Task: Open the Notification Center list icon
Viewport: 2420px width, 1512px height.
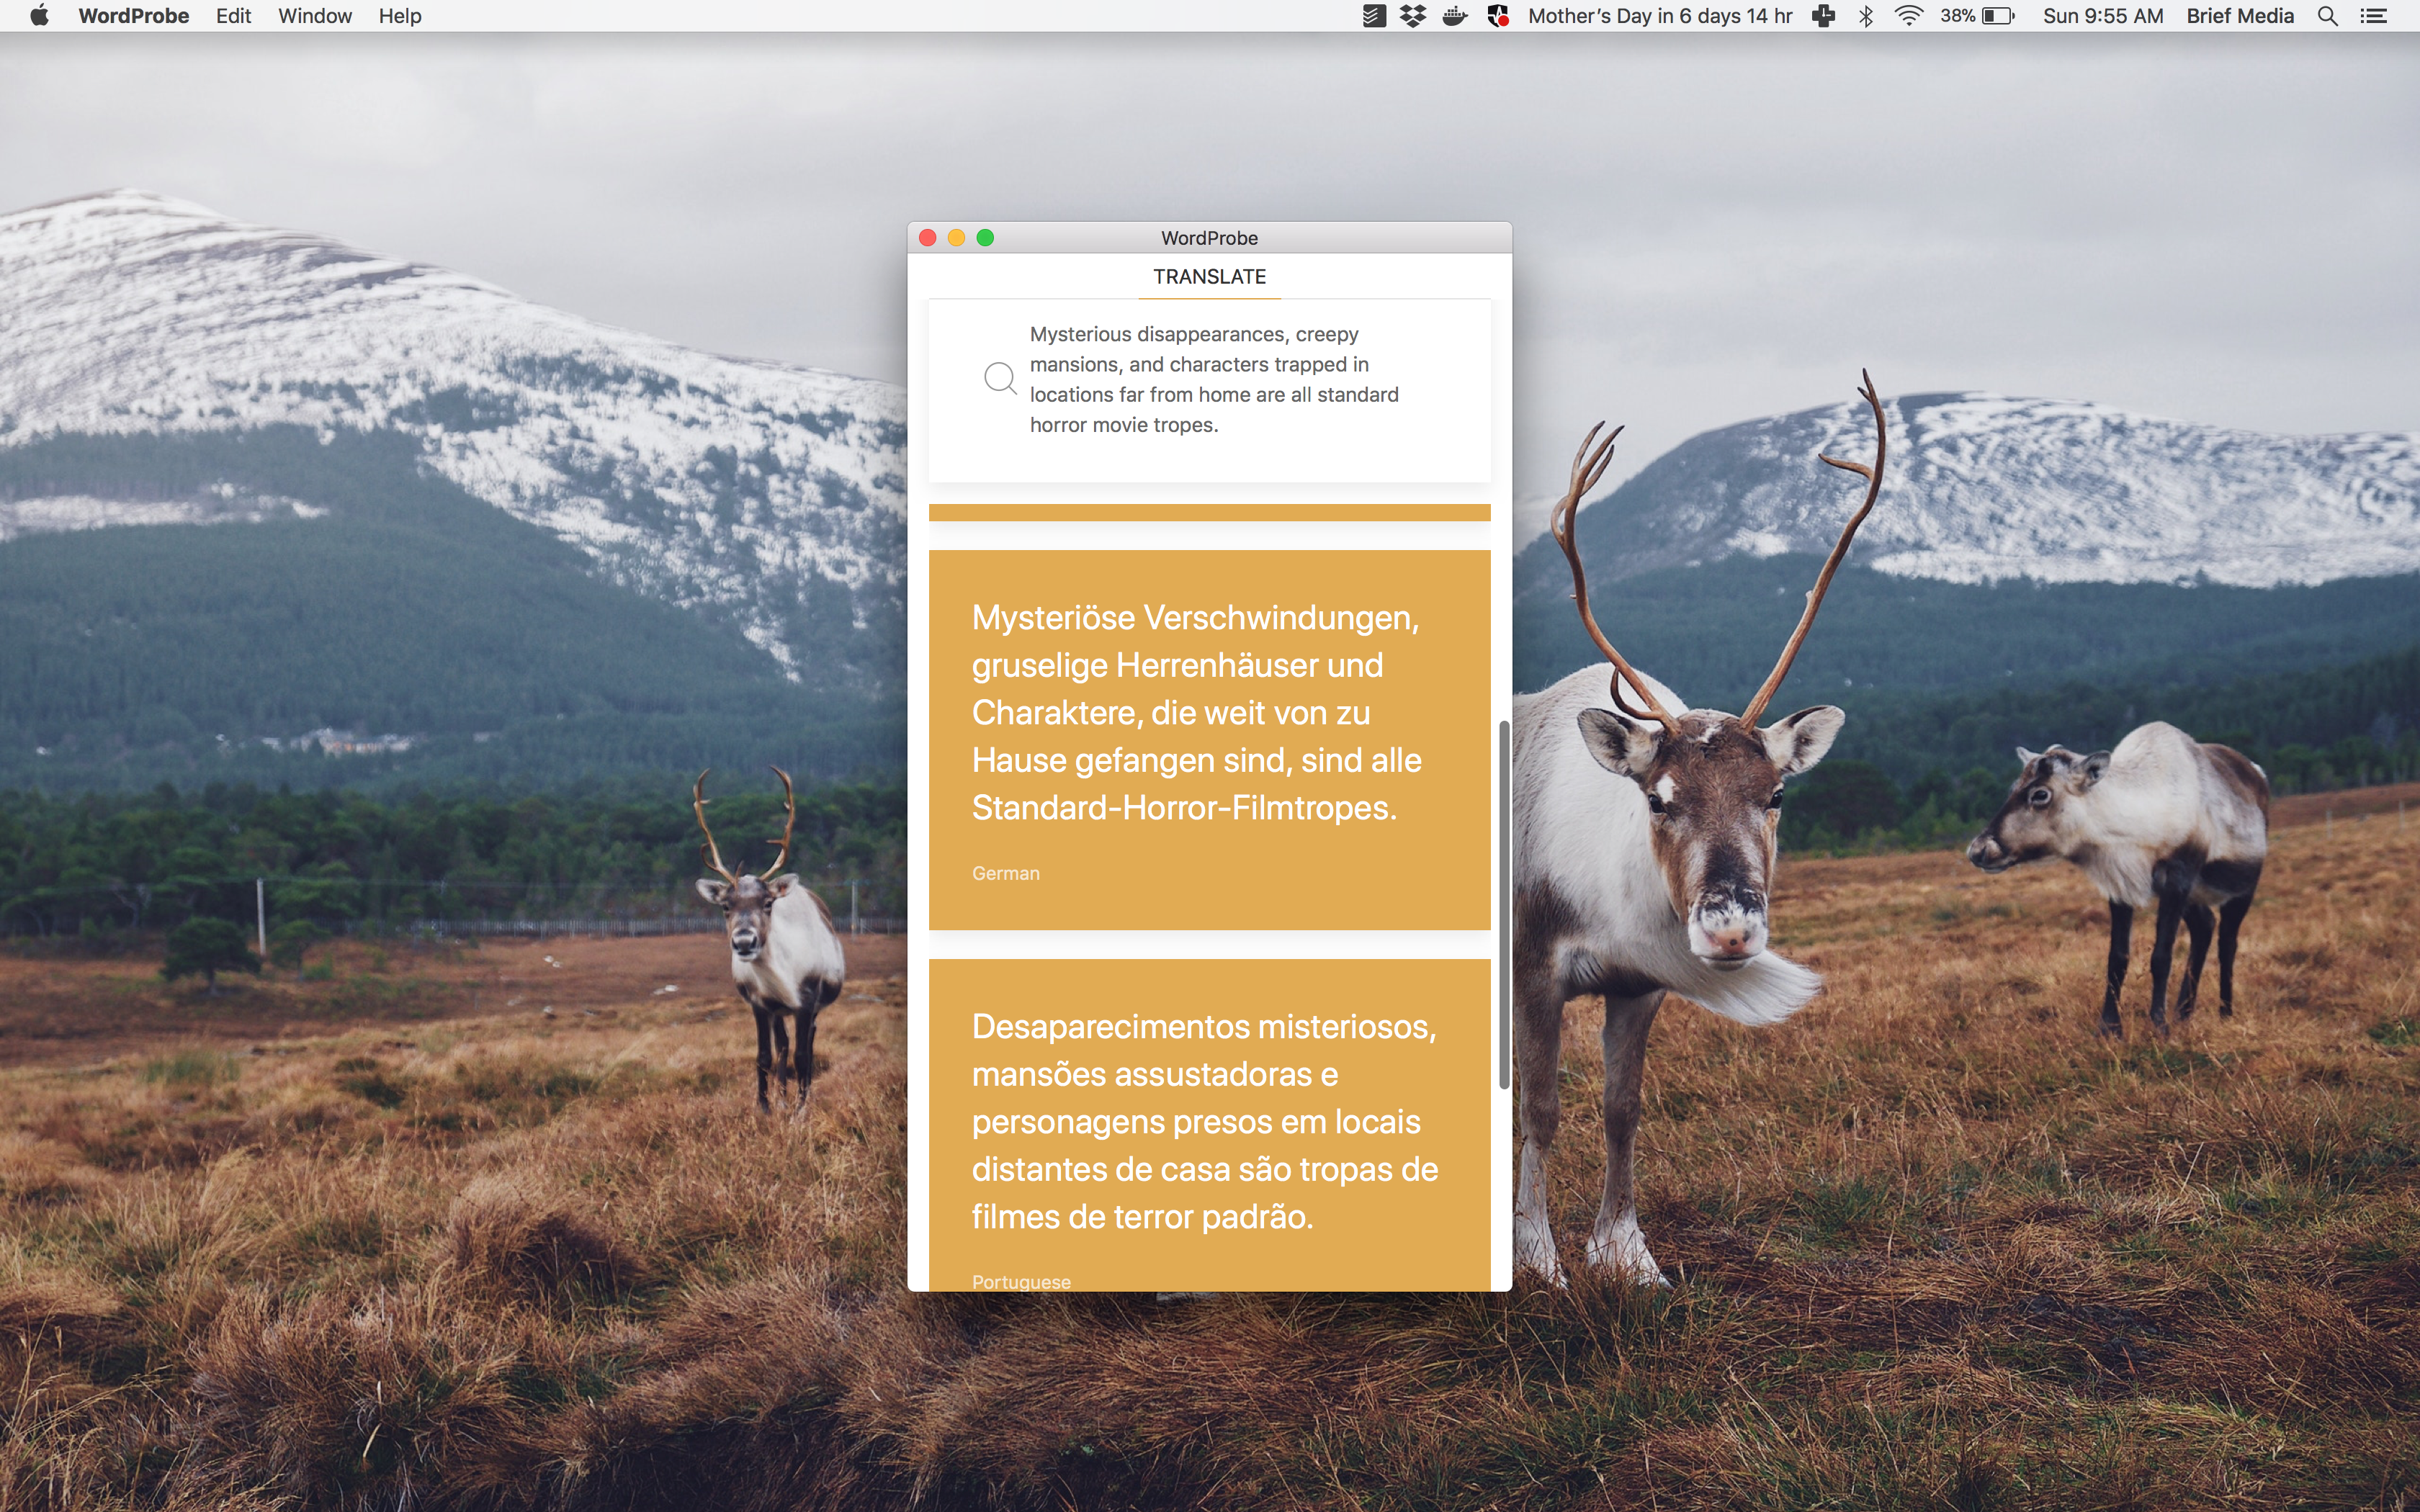Action: coord(2374,16)
